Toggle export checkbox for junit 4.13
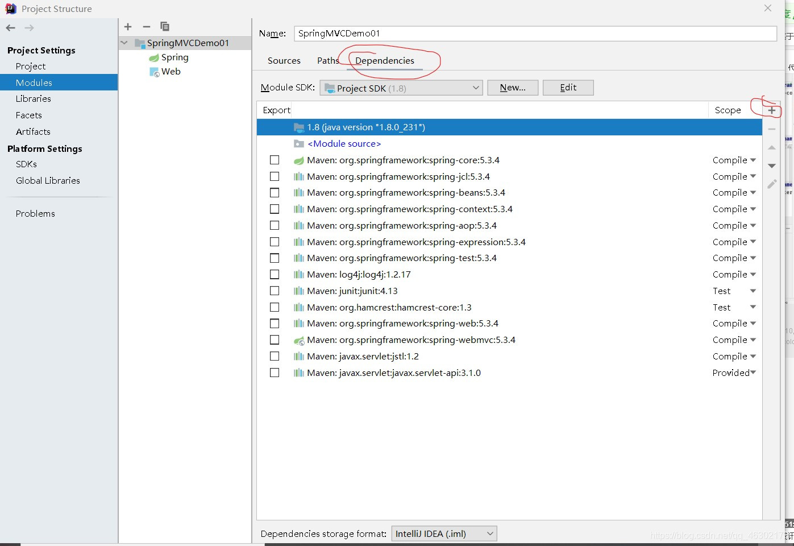The height and width of the screenshot is (546, 794). [x=275, y=291]
